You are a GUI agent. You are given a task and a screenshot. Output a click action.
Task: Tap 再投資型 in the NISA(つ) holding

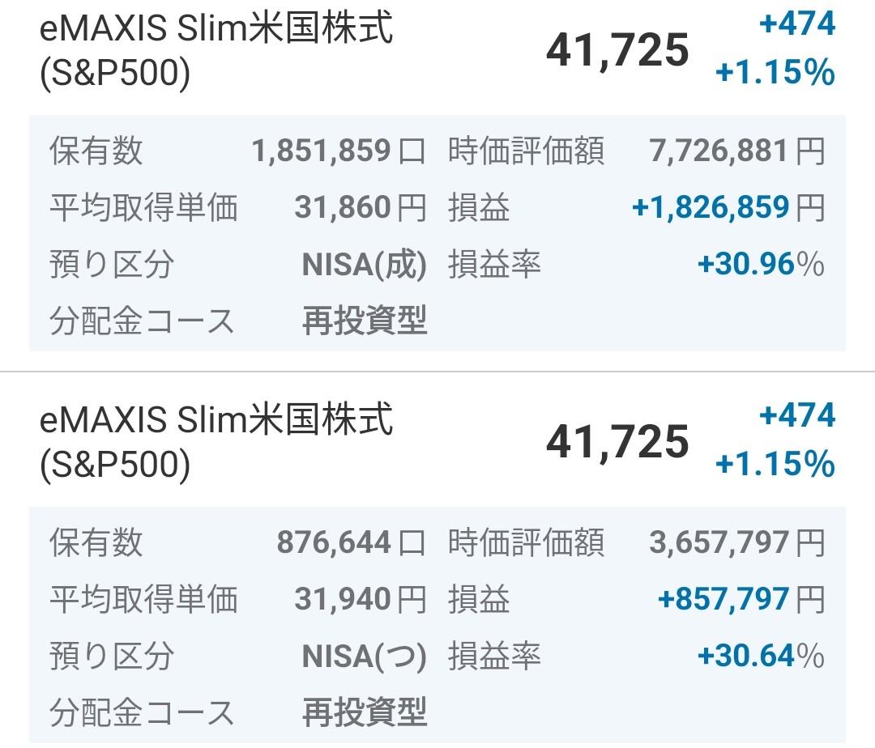click(x=365, y=713)
